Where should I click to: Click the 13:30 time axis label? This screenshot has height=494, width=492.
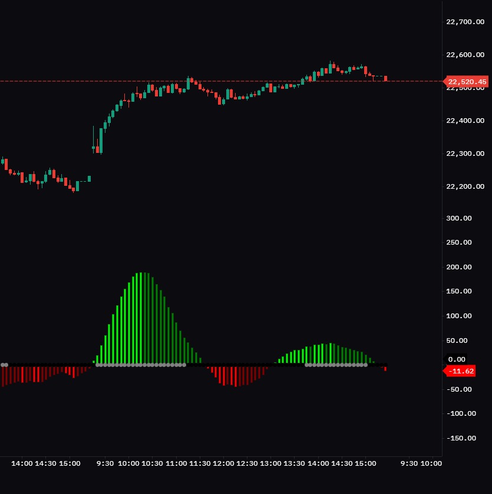coord(295,464)
